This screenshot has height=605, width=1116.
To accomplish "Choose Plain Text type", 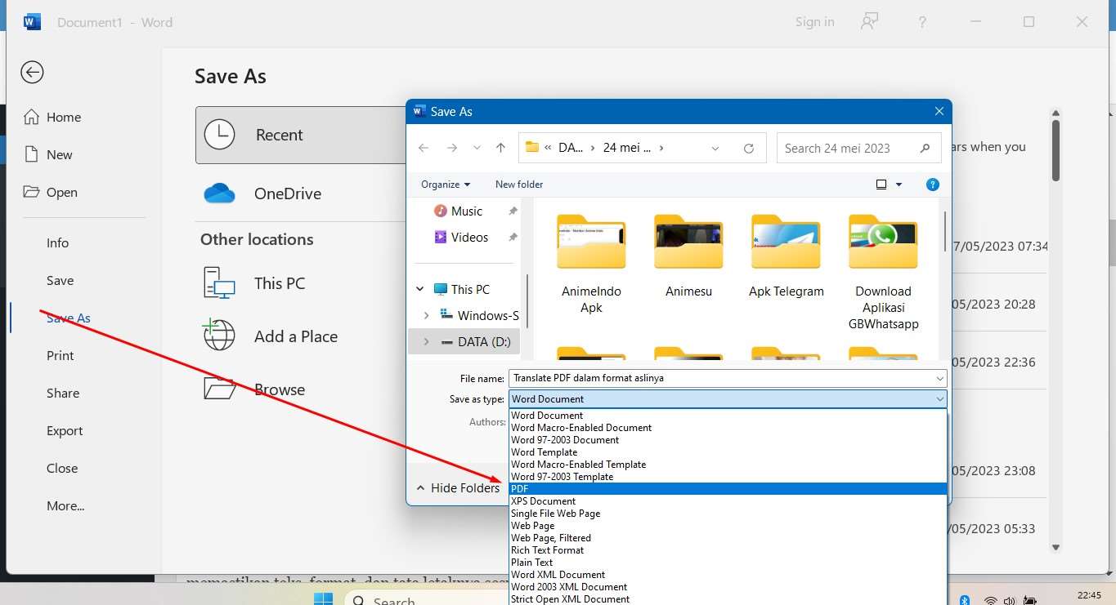I will pyautogui.click(x=728, y=562).
